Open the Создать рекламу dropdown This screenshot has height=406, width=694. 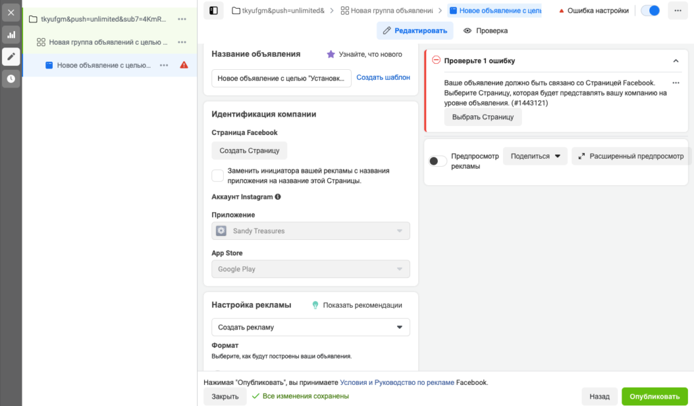310,327
